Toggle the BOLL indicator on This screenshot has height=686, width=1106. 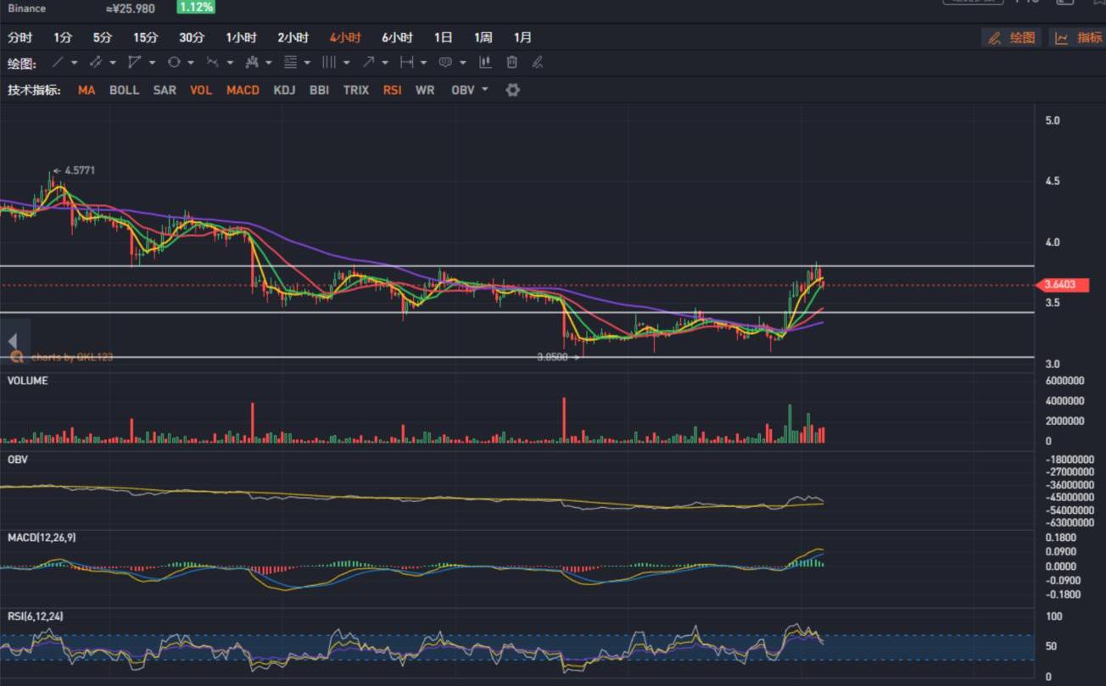tap(124, 90)
